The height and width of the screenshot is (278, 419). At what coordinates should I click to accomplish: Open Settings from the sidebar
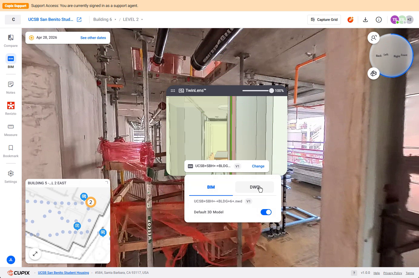point(11,176)
